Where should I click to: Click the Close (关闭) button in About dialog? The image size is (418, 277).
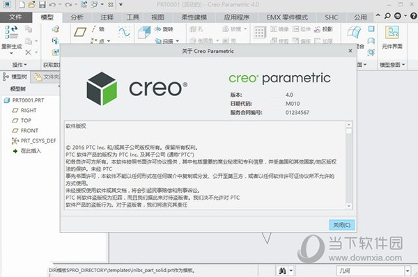click(x=342, y=225)
